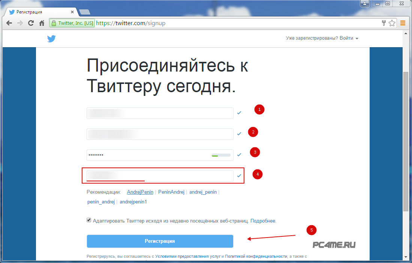Click the Регистрация signup button
This screenshot has width=412, height=263.
160,241
